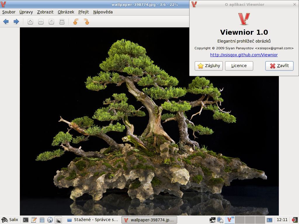Close the O aplikaci Viewnior dialog with X

[294, 4]
